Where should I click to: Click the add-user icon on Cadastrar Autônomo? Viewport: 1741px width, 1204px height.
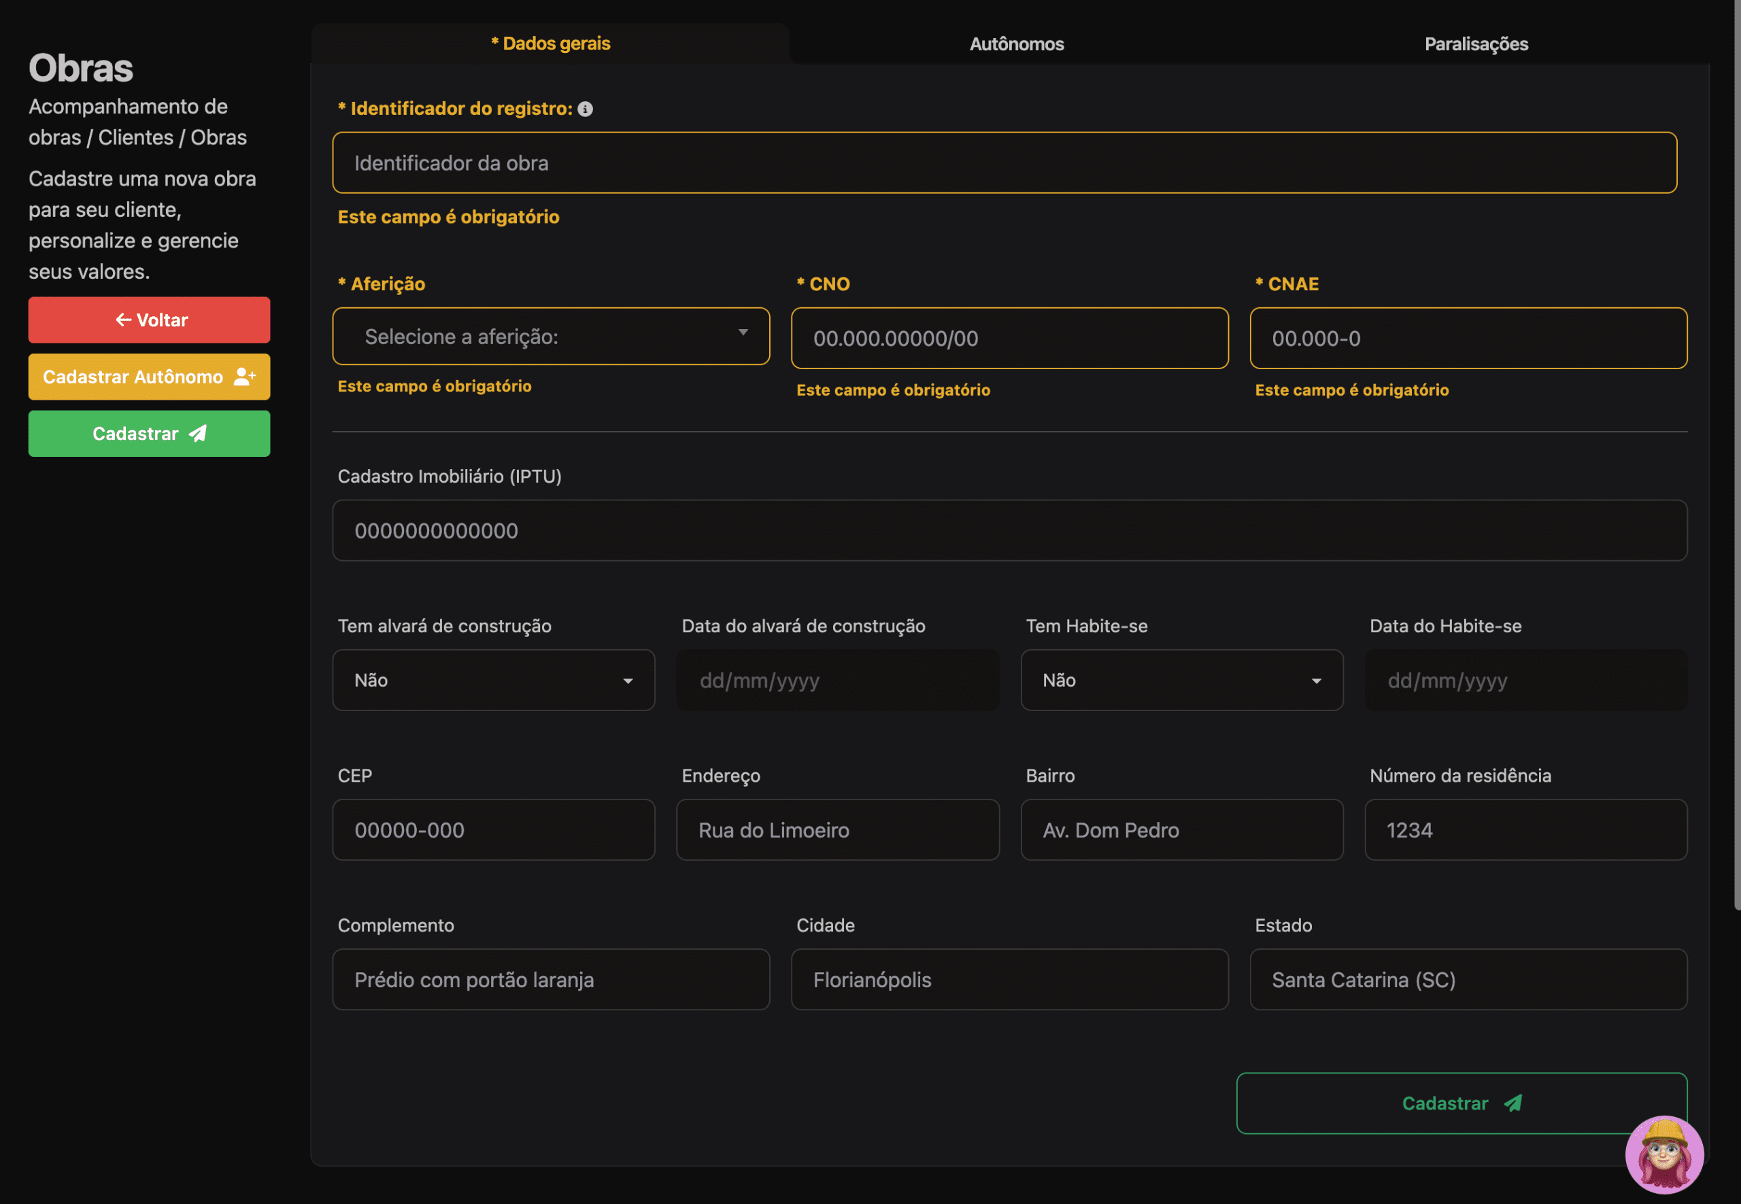click(x=245, y=377)
